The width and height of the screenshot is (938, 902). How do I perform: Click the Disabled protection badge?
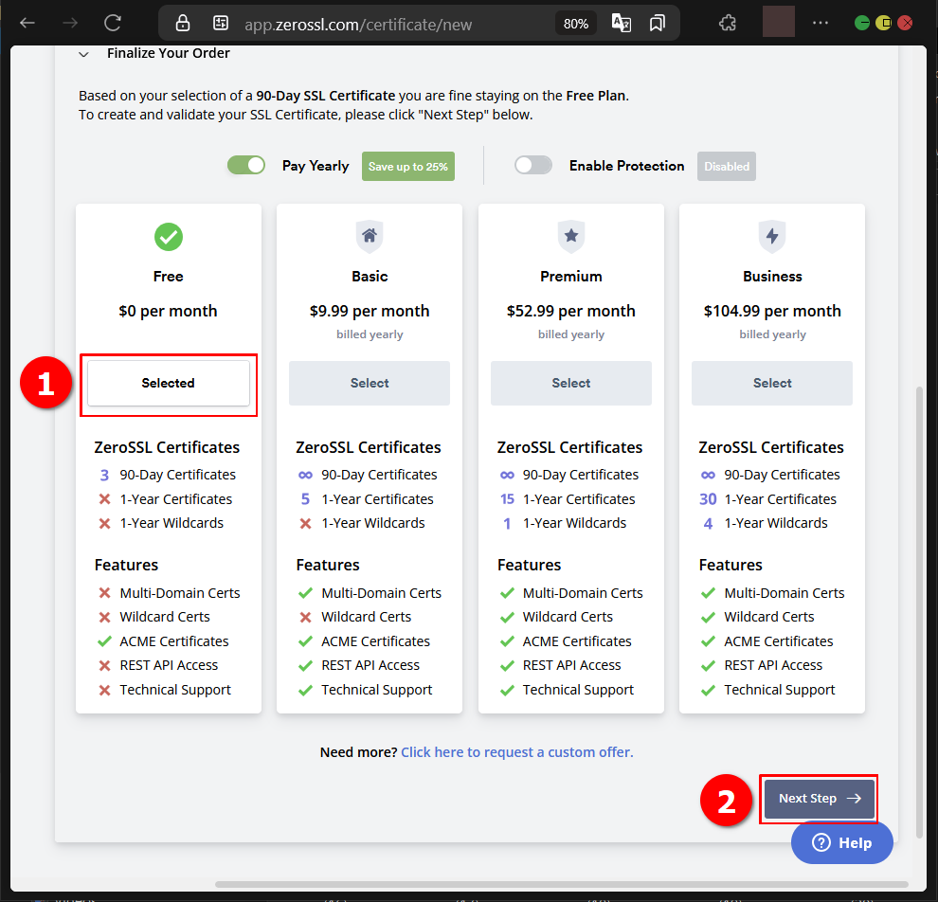(x=726, y=167)
